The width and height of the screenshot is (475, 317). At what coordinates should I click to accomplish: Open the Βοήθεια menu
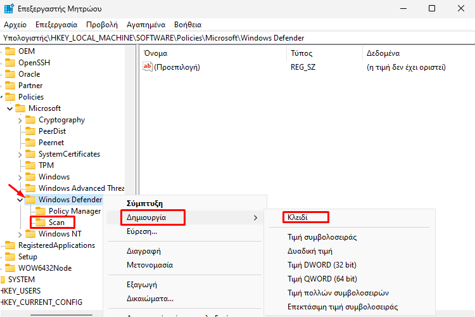point(188,25)
